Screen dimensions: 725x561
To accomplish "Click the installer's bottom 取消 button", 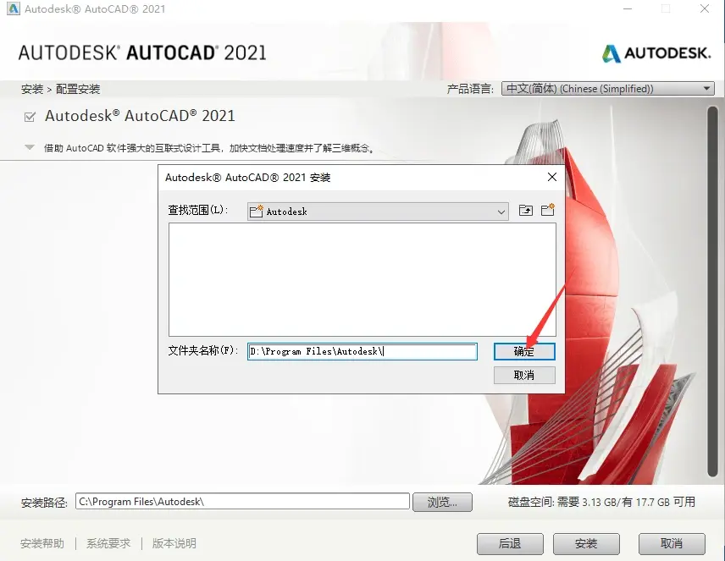I will click(x=672, y=543).
